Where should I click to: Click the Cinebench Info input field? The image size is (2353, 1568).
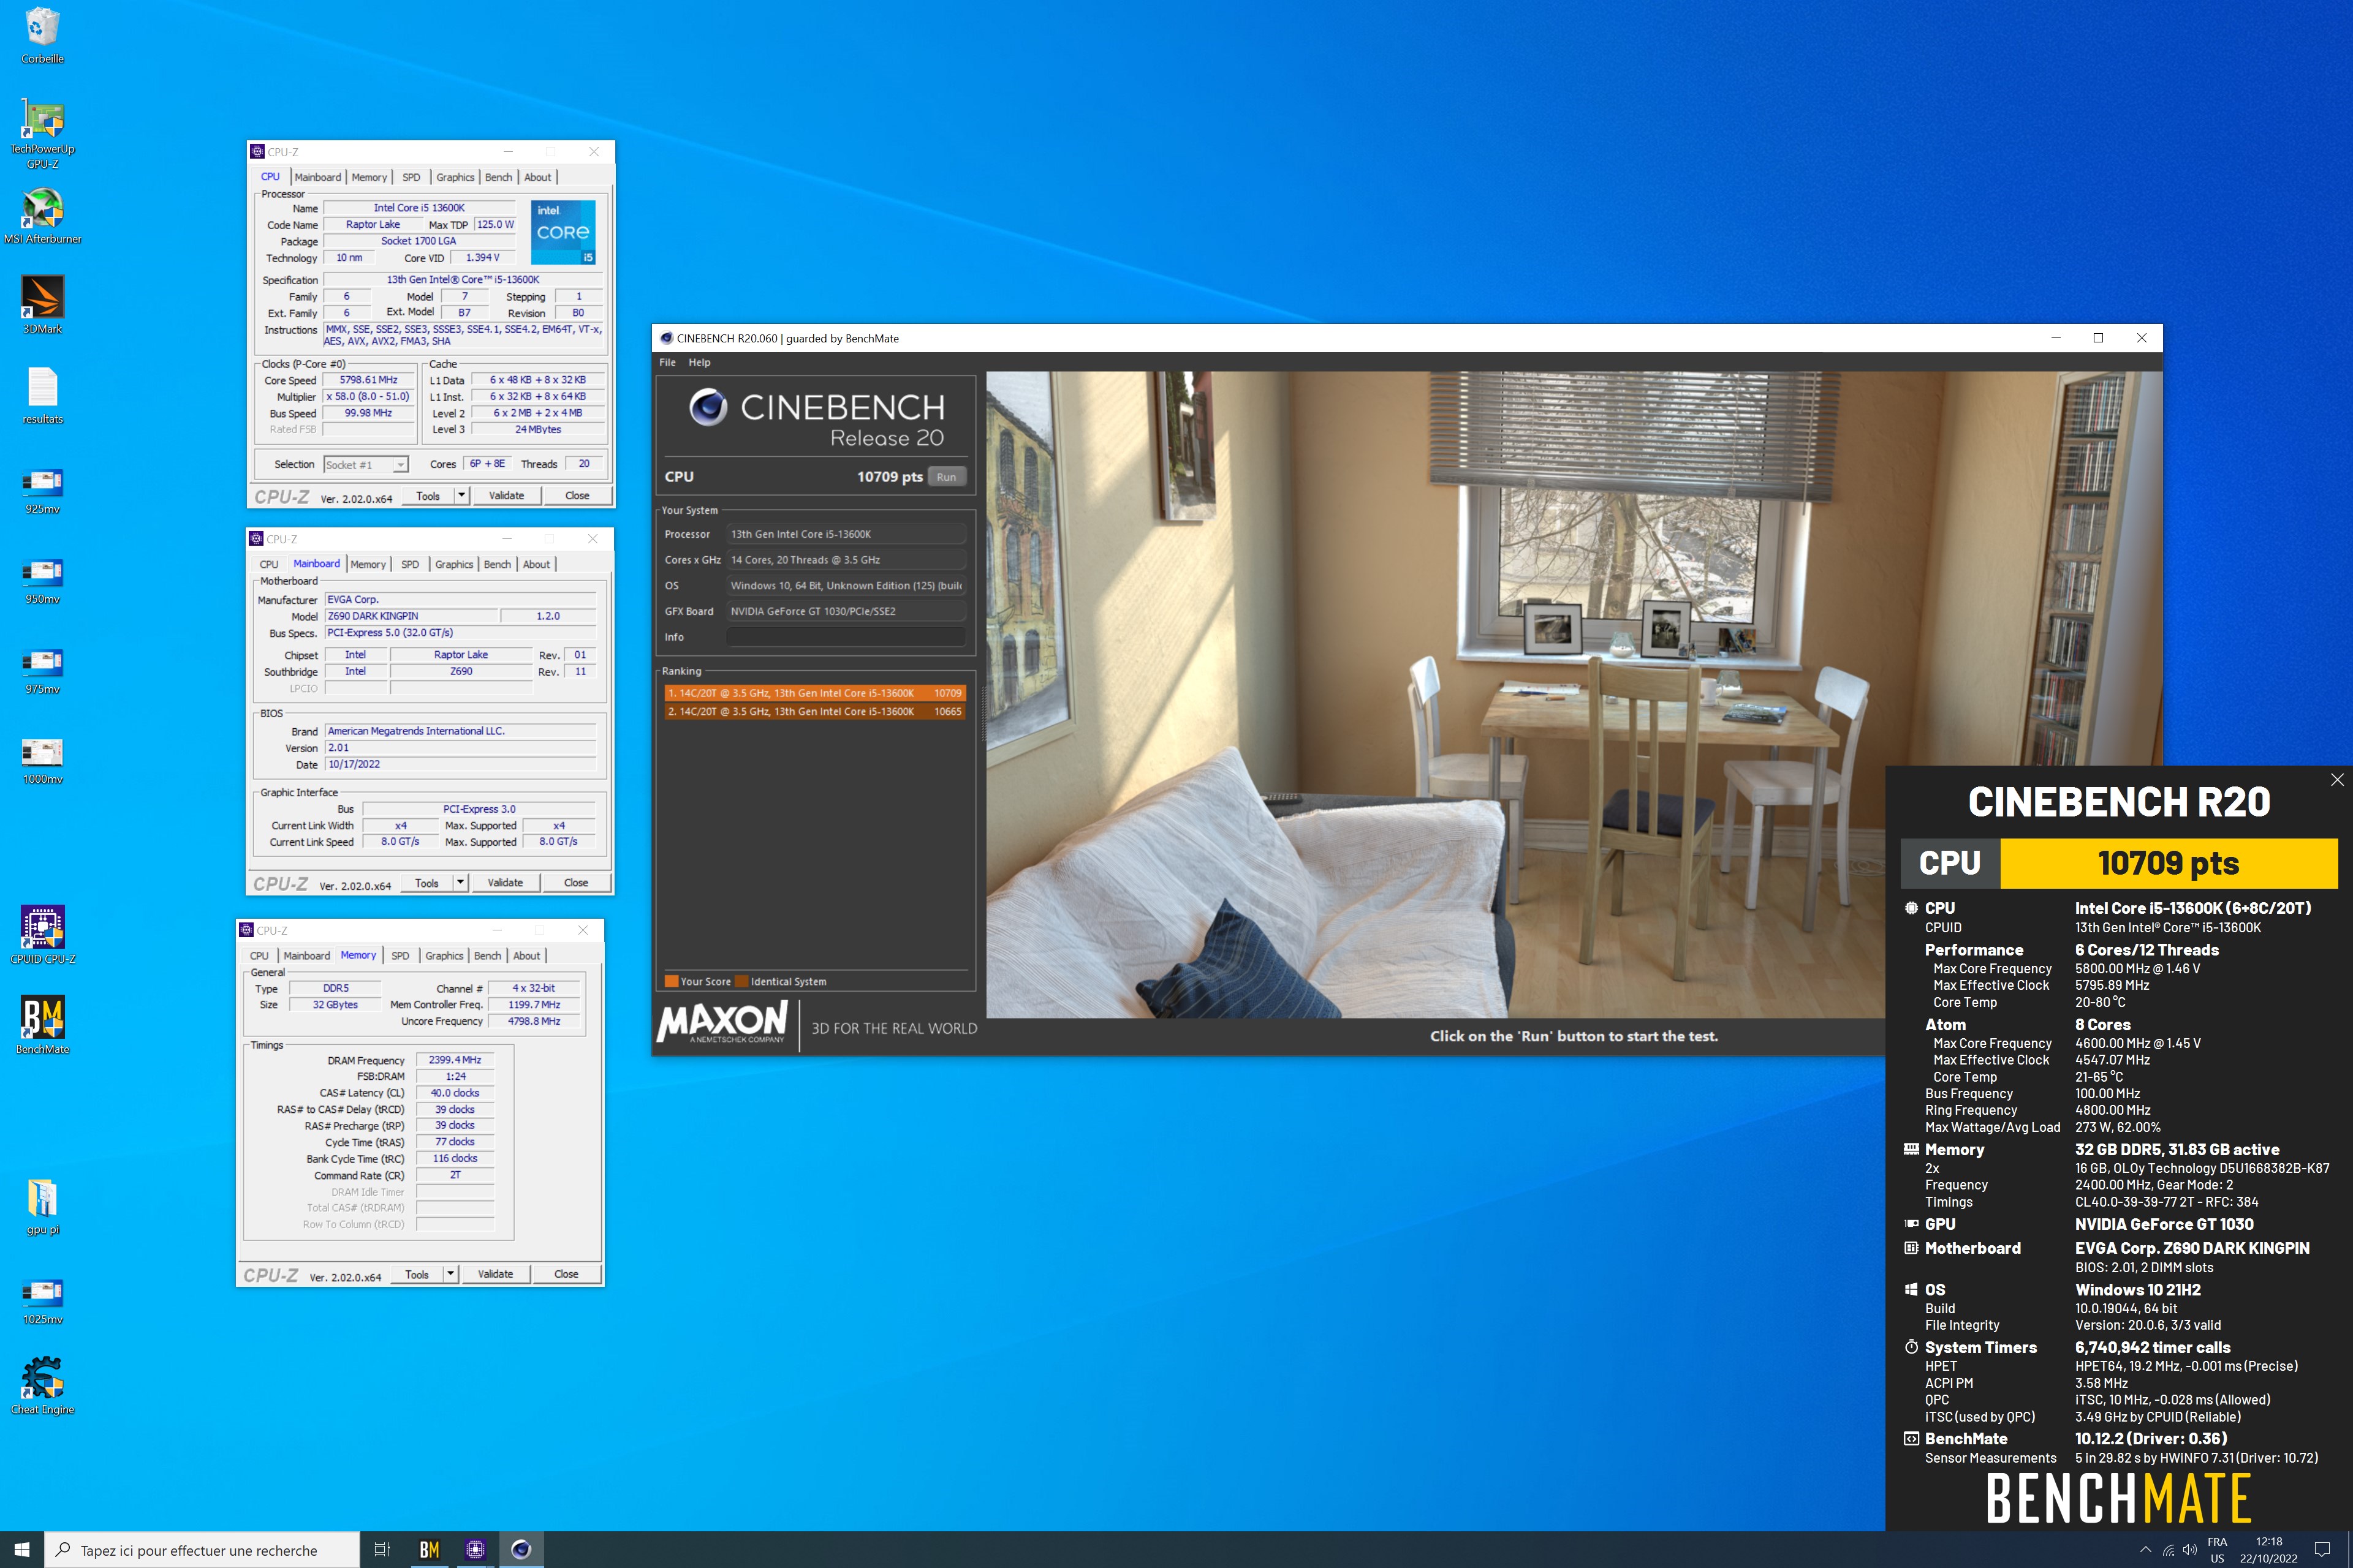pos(846,637)
